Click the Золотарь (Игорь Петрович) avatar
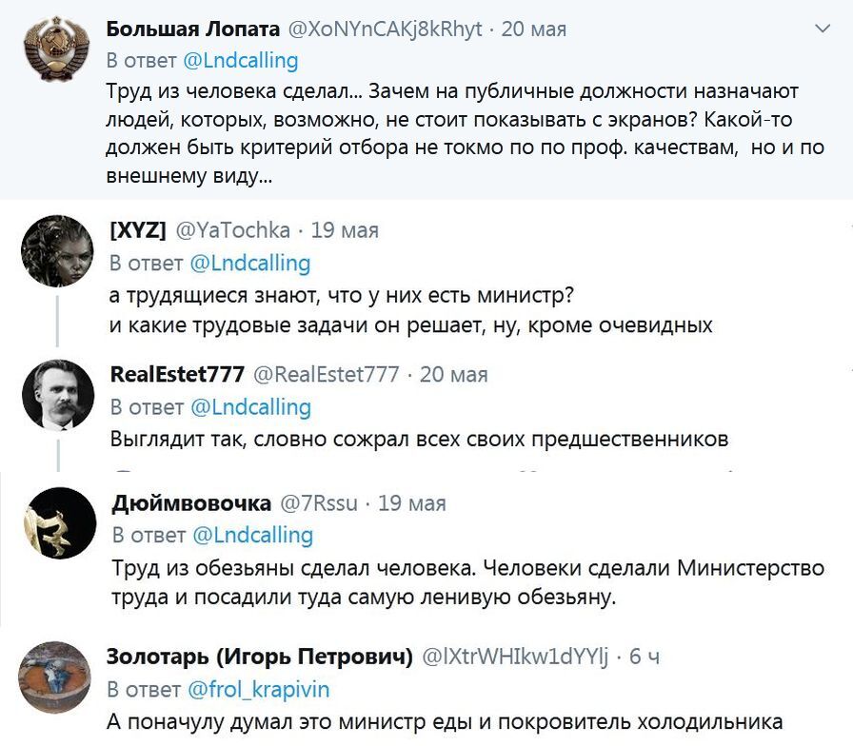 click(x=57, y=676)
